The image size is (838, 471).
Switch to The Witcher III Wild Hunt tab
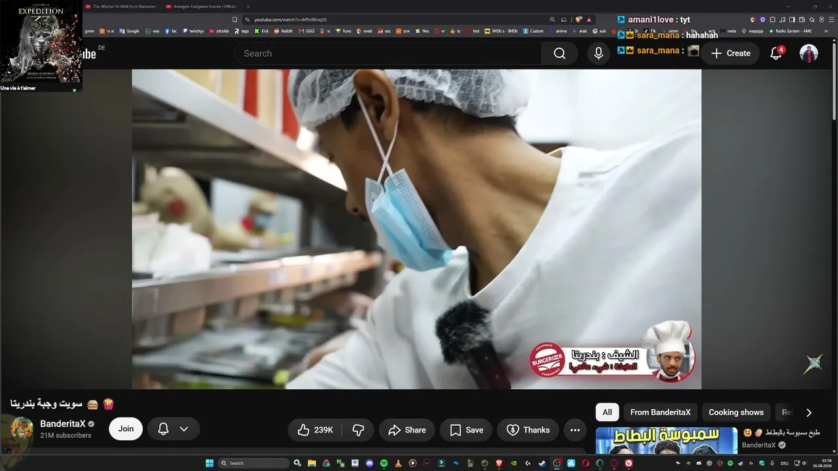122,7
